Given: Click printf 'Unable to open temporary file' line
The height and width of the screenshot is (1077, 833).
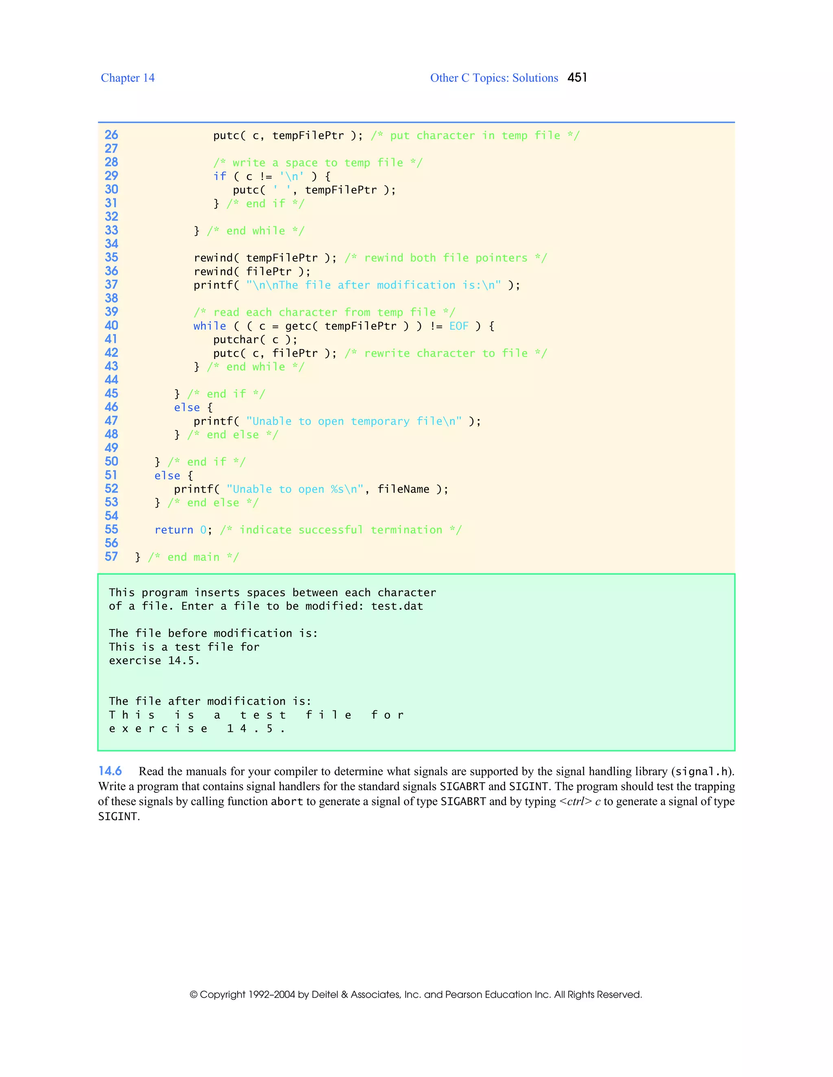Looking at the screenshot, I should (x=337, y=421).
